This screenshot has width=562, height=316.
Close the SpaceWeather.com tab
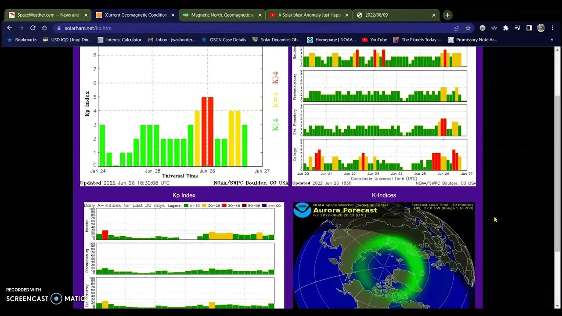[86, 15]
